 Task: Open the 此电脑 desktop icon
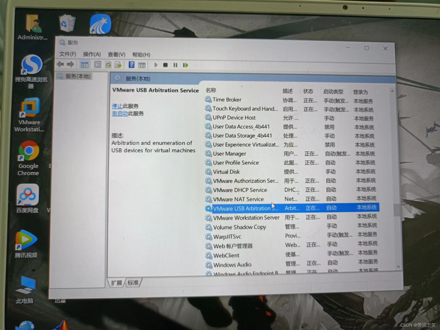25,290
